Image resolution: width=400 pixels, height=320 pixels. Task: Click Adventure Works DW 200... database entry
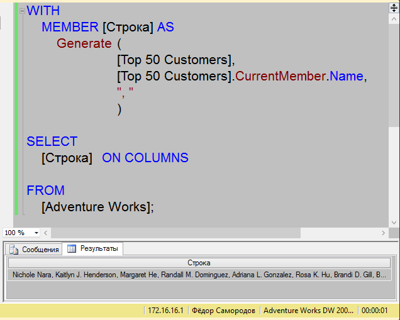click(x=308, y=311)
